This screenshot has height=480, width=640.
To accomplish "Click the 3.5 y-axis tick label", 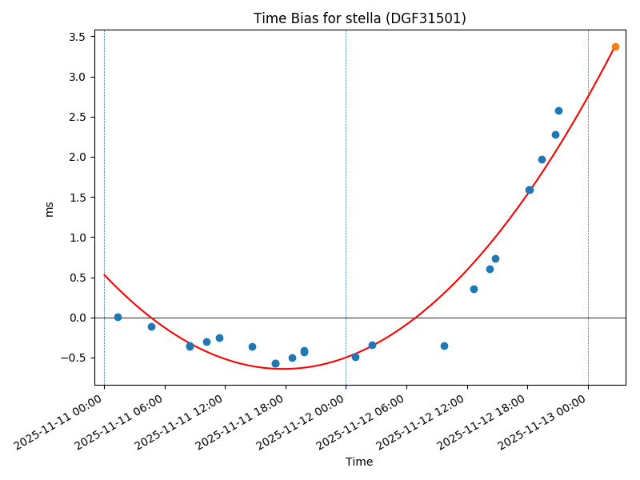I will coord(77,37).
